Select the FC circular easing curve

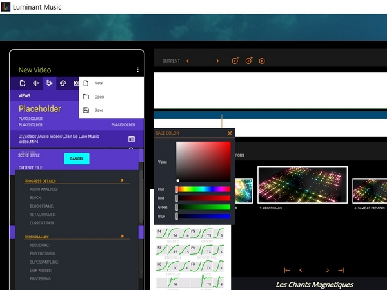162,266
